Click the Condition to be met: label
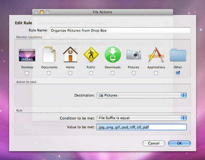 [77, 118]
